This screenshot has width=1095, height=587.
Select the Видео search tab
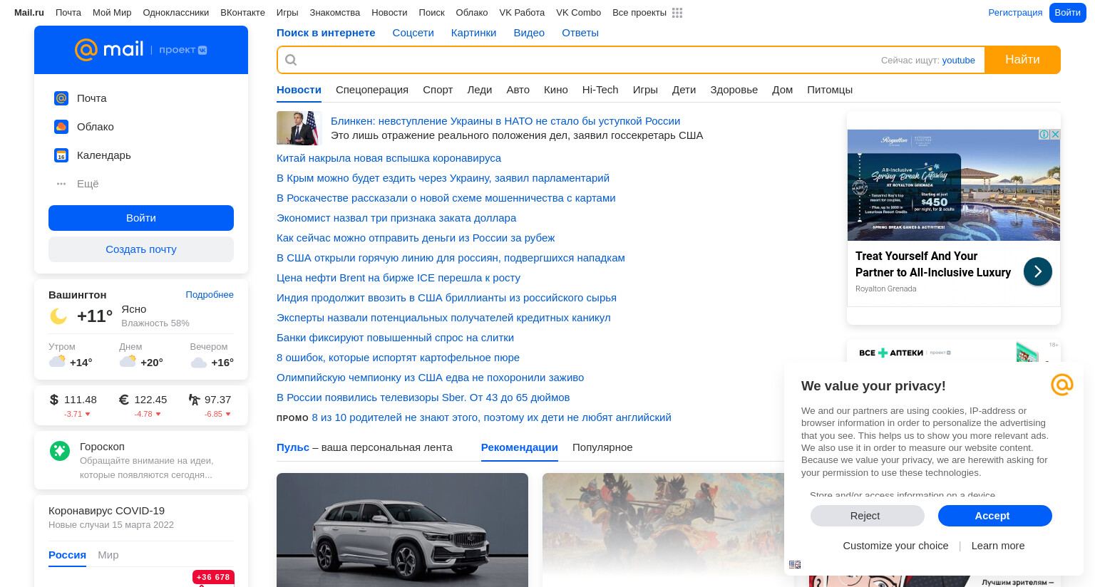coord(529,33)
